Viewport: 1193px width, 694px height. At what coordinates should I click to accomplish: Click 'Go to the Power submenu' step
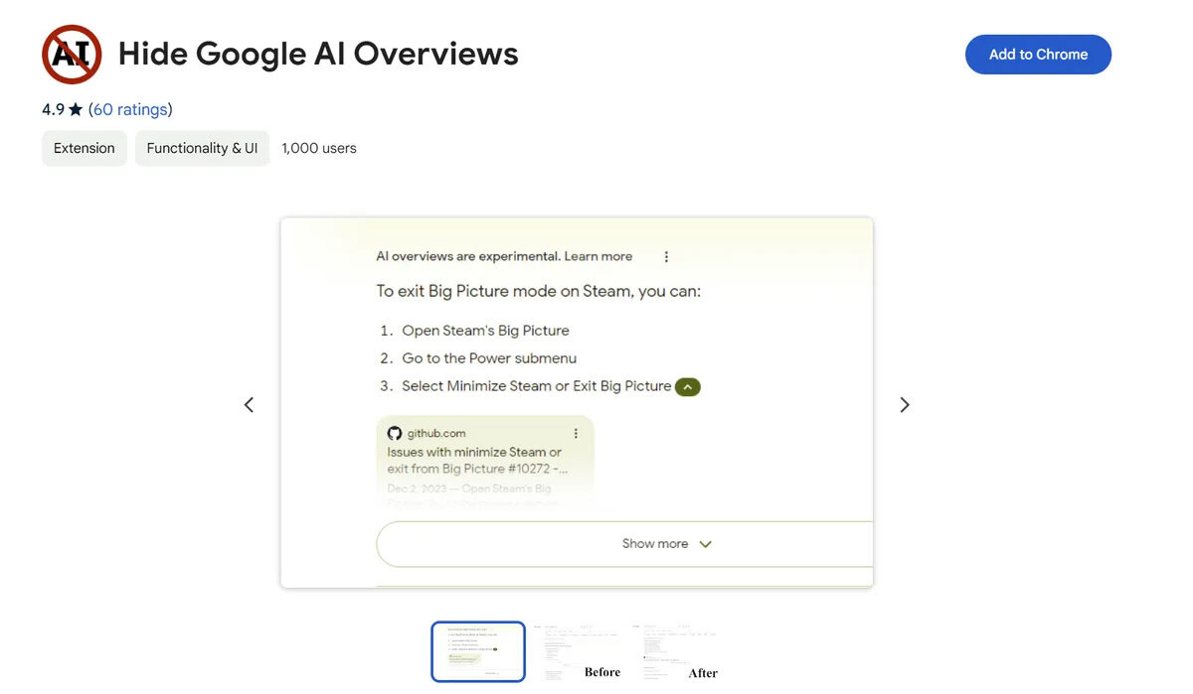coord(489,358)
